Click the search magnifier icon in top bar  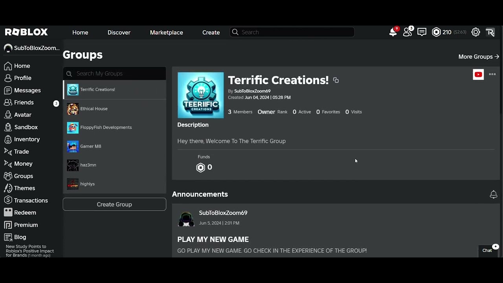click(235, 32)
